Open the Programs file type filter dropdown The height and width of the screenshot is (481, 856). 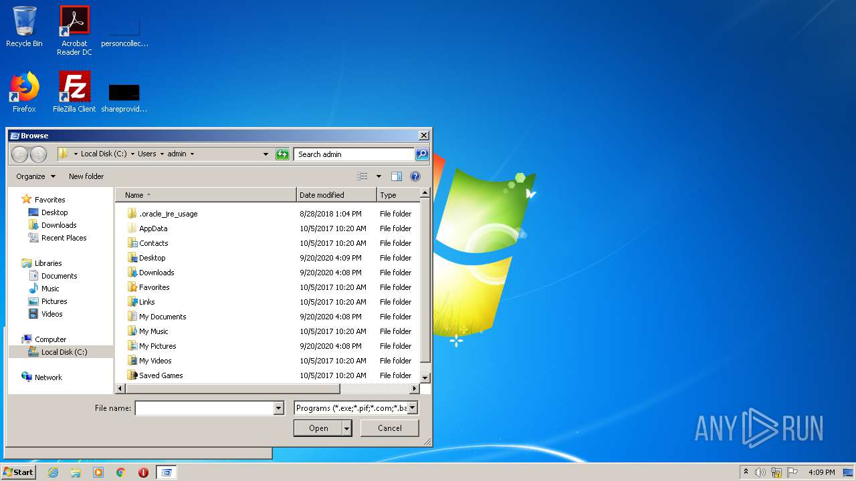413,408
